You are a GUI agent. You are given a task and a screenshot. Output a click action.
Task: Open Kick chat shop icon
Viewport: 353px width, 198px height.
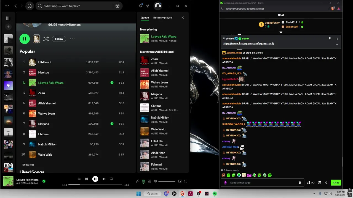click(320, 183)
